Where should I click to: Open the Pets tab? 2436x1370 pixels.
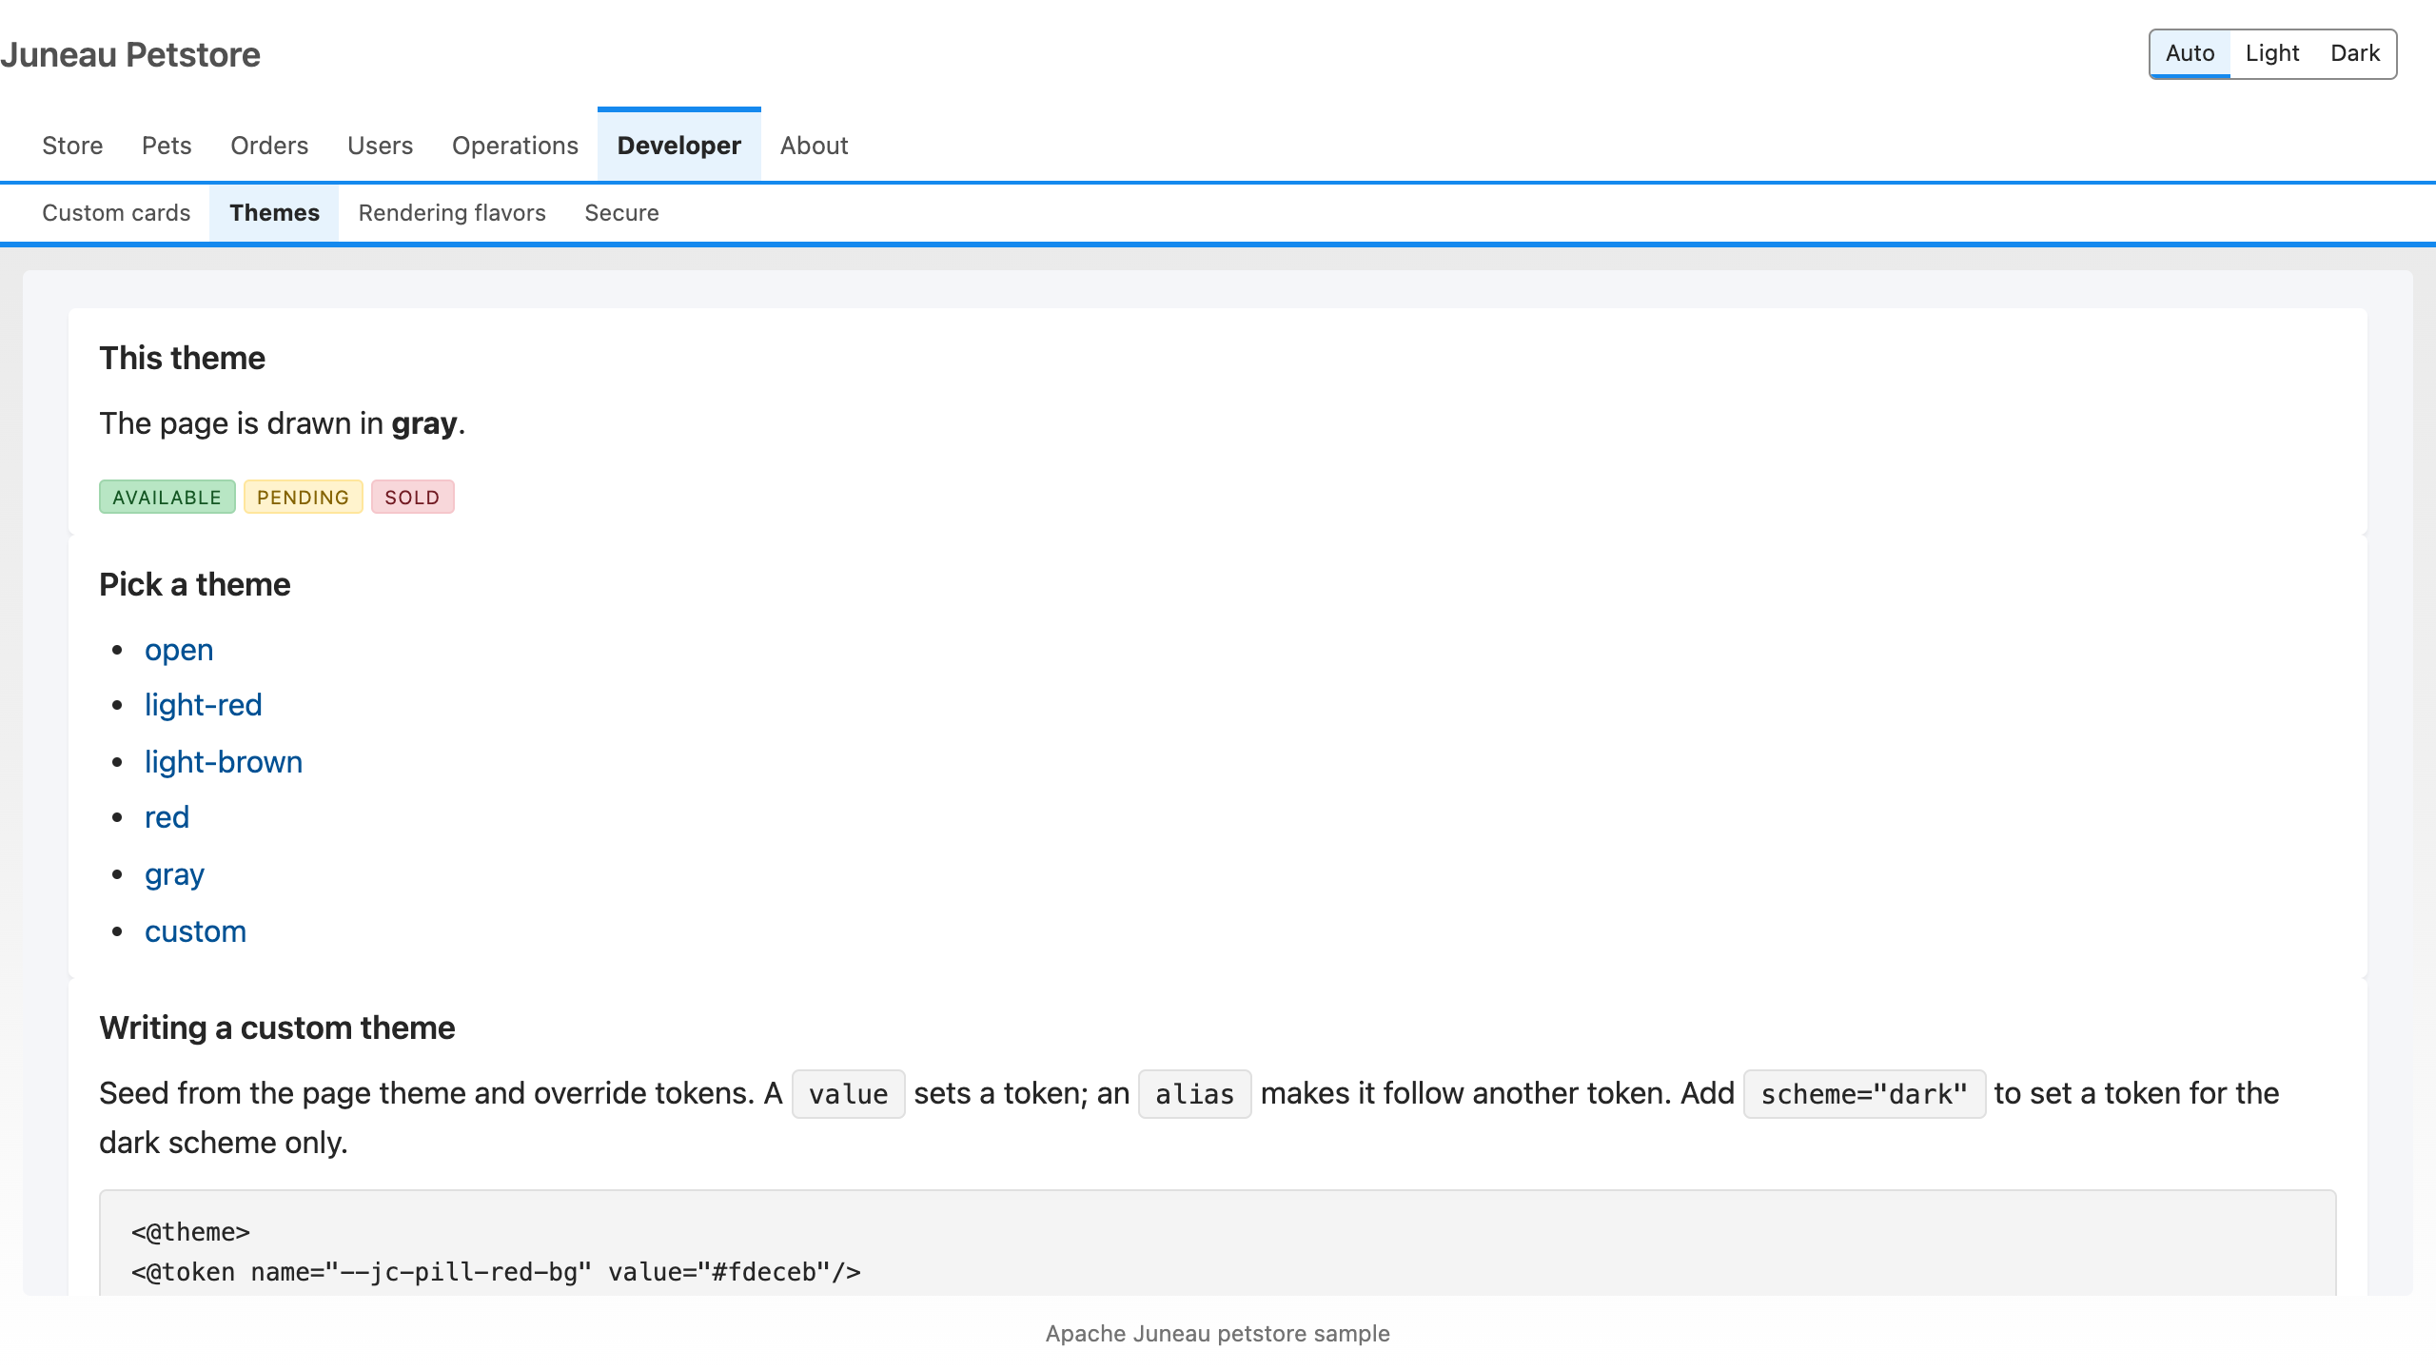tap(167, 146)
